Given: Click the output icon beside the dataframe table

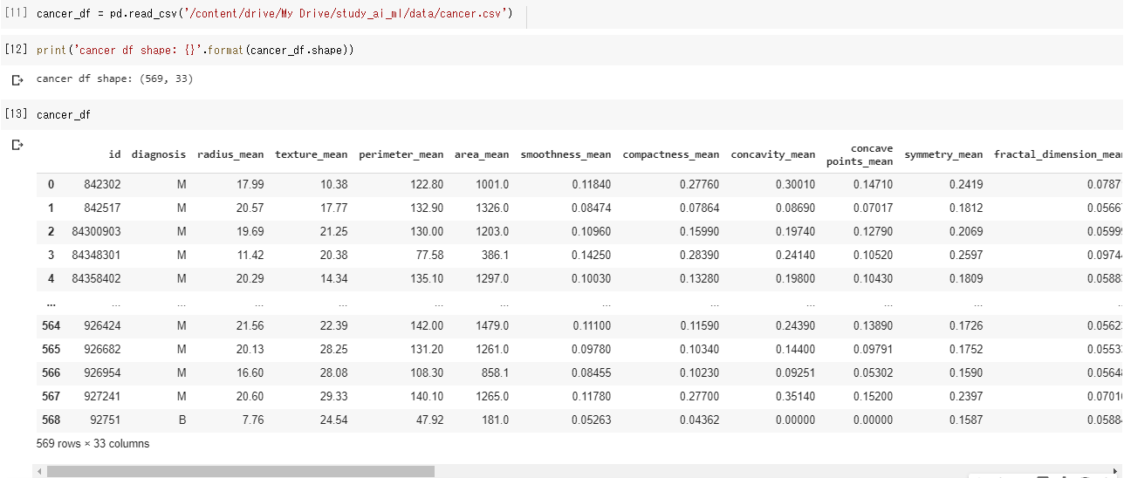Looking at the screenshot, I should [17, 146].
